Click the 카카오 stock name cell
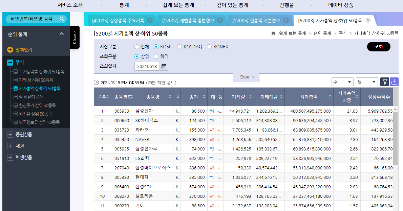The width and height of the screenshot is (403, 211). pyautogui.click(x=153, y=130)
